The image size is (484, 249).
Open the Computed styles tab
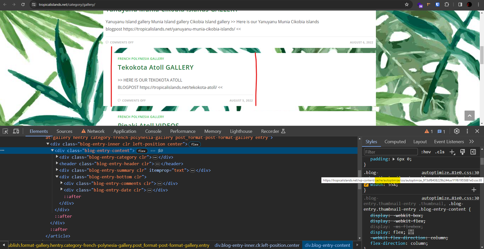pyautogui.click(x=395, y=142)
